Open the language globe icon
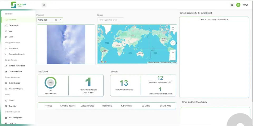Viewport: 253px width, 126px height. pos(232,5)
